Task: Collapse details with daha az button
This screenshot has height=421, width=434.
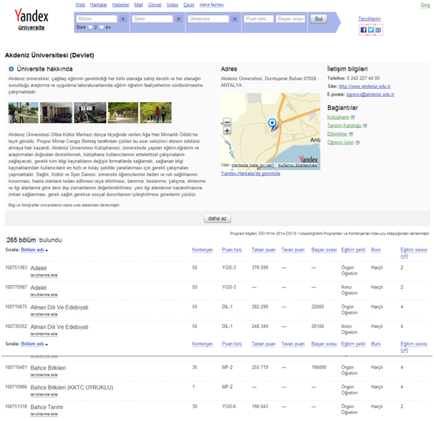Action: tap(218, 219)
